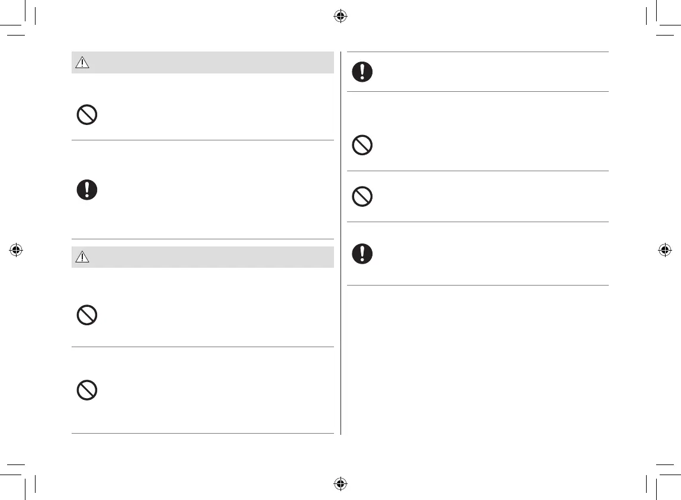Click the top-left corner crop mark
Image resolution: width=681 pixels, height=500 pixels.
(24, 24)
